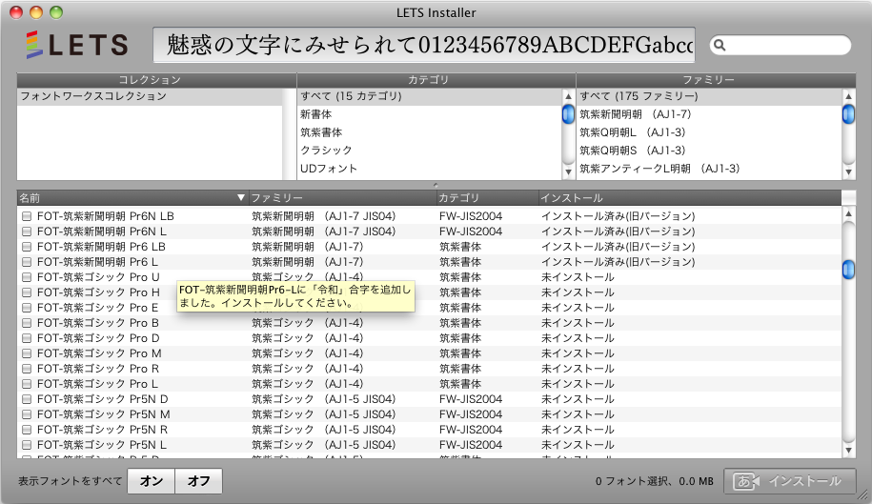The height and width of the screenshot is (504, 872).
Task: Sort by 名前 column header
Action: point(132,198)
